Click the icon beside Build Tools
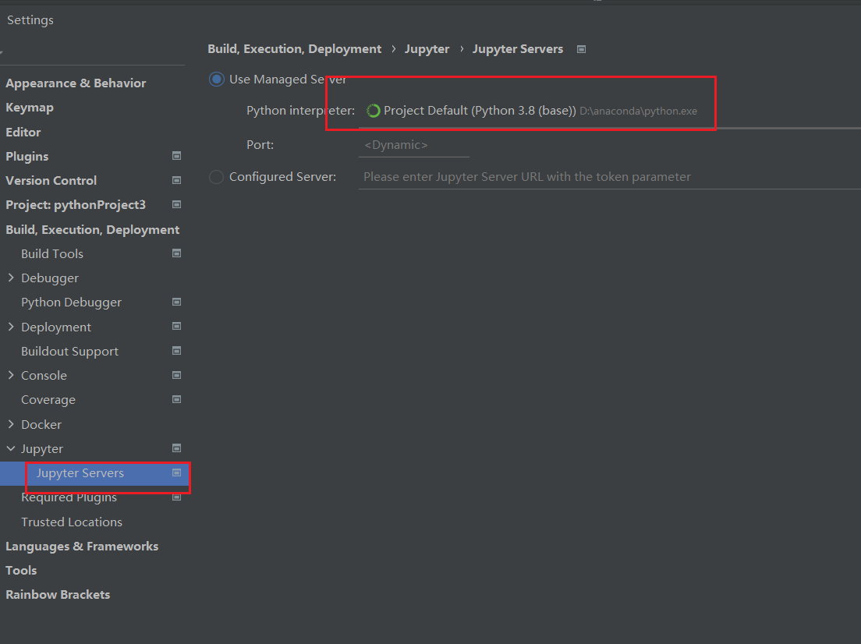The height and width of the screenshot is (644, 861). pos(175,253)
